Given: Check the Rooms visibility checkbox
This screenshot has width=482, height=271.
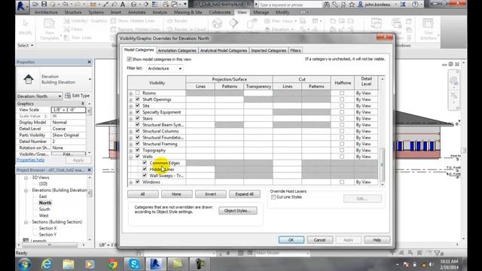Looking at the screenshot, I should pos(137,93).
